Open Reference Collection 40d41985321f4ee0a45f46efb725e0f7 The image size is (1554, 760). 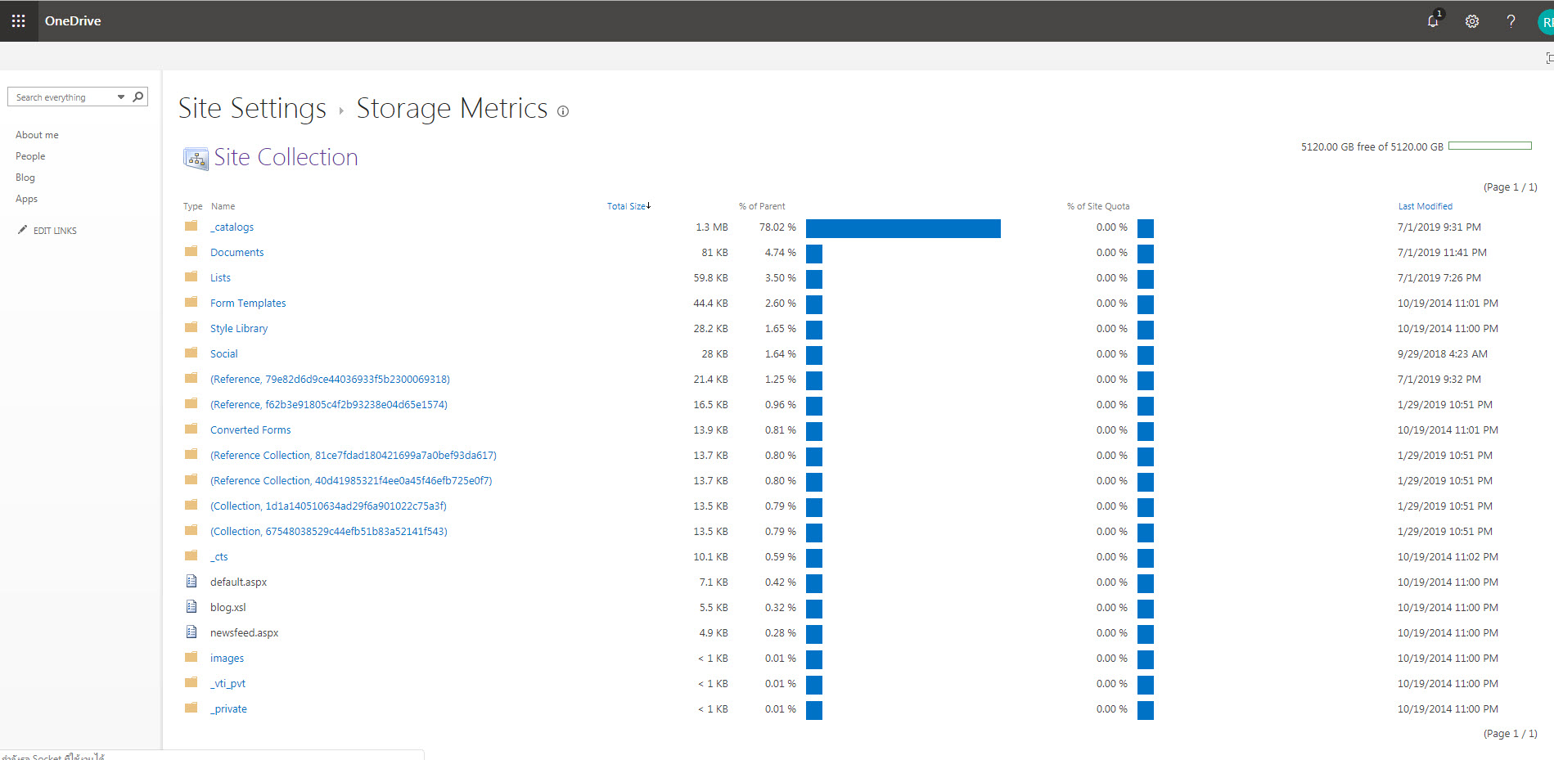tap(351, 481)
